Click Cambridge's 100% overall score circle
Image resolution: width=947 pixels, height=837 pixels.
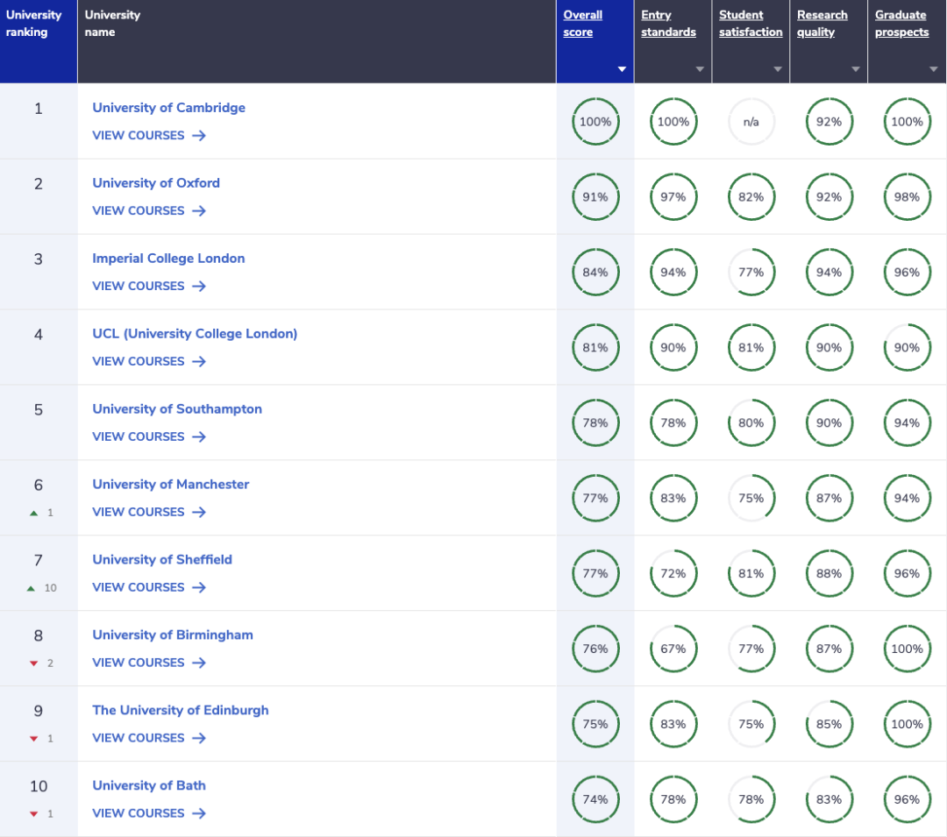pyautogui.click(x=595, y=122)
